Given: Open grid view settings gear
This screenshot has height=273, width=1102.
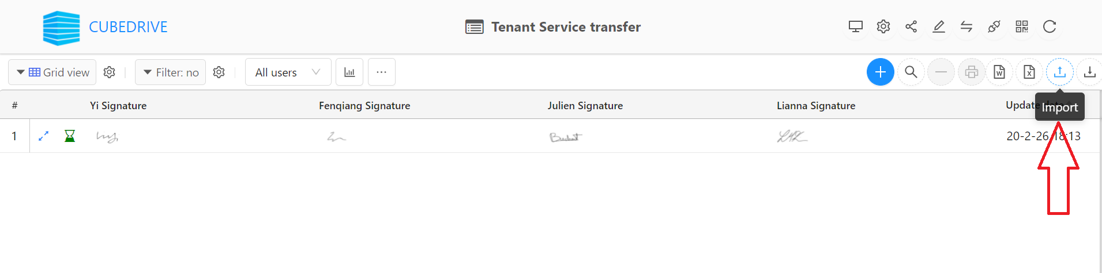Looking at the screenshot, I should click(x=110, y=72).
